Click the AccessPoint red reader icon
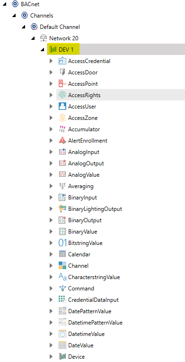The width and height of the screenshot is (185, 362). click(62, 84)
